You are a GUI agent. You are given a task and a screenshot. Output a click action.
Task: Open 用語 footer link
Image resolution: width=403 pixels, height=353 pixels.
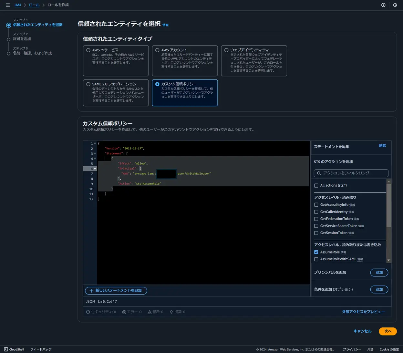pyautogui.click(x=370, y=349)
